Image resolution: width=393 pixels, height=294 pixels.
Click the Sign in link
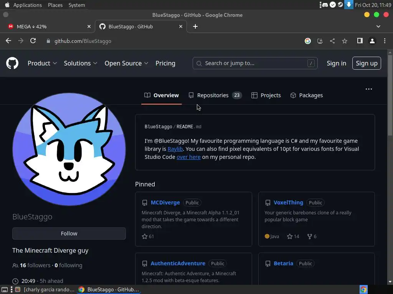click(x=336, y=63)
